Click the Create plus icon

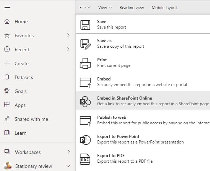[7, 63]
